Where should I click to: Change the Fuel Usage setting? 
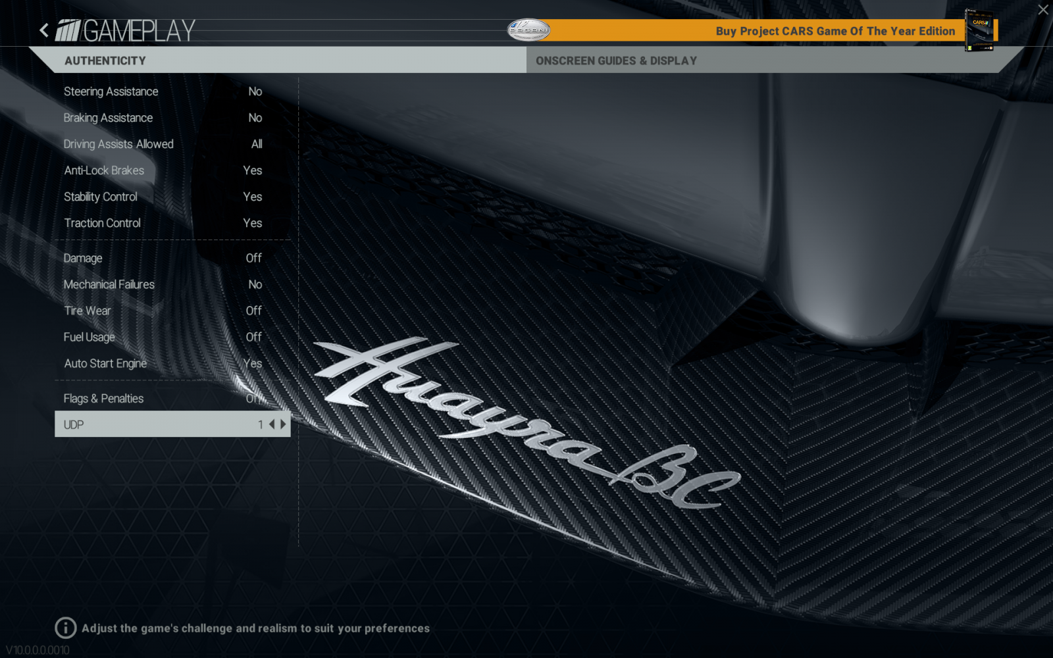pyautogui.click(x=172, y=337)
